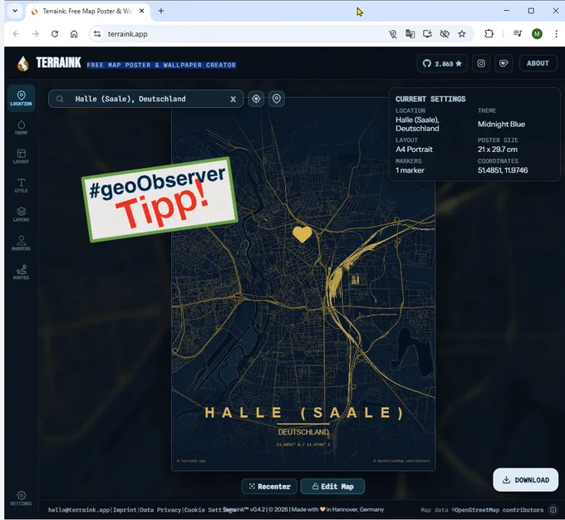This screenshot has height=520, width=565.
Task: Open the Style panel in sidebar
Action: coord(22,185)
